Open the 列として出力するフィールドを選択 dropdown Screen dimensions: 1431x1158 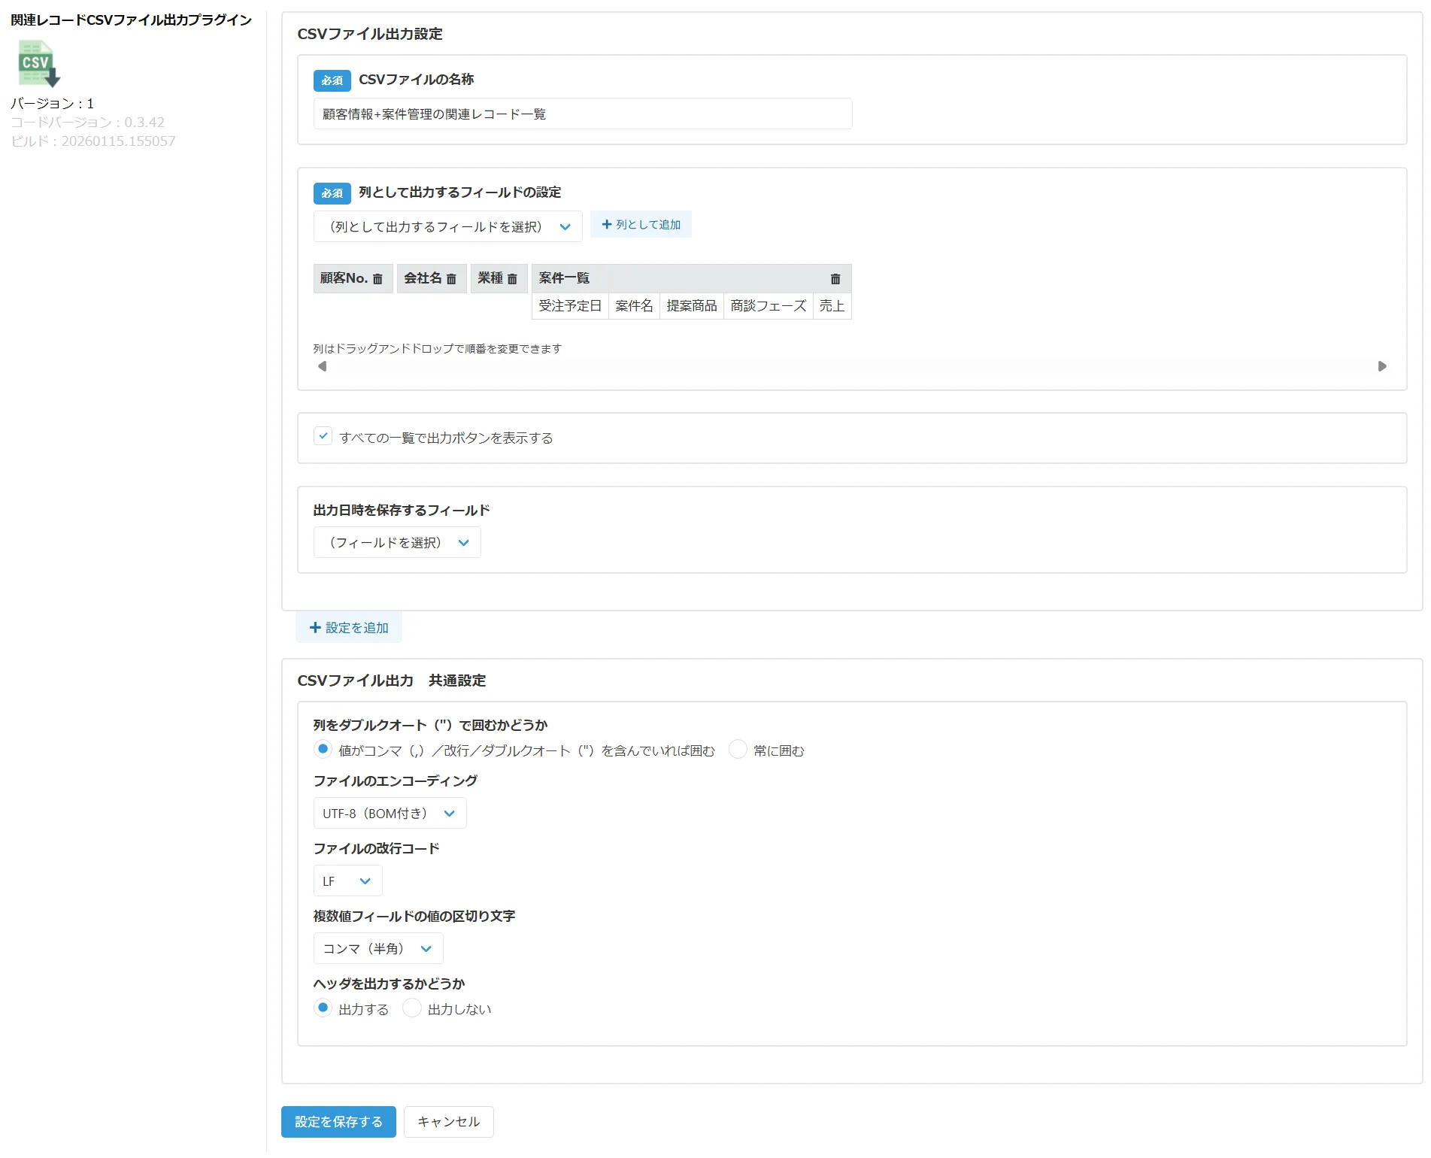447,226
